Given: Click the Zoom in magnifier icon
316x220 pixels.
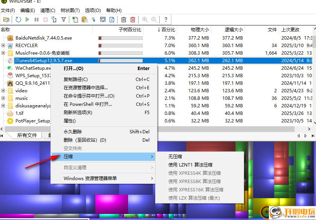Looking at the screenshot, I should (145, 20).
